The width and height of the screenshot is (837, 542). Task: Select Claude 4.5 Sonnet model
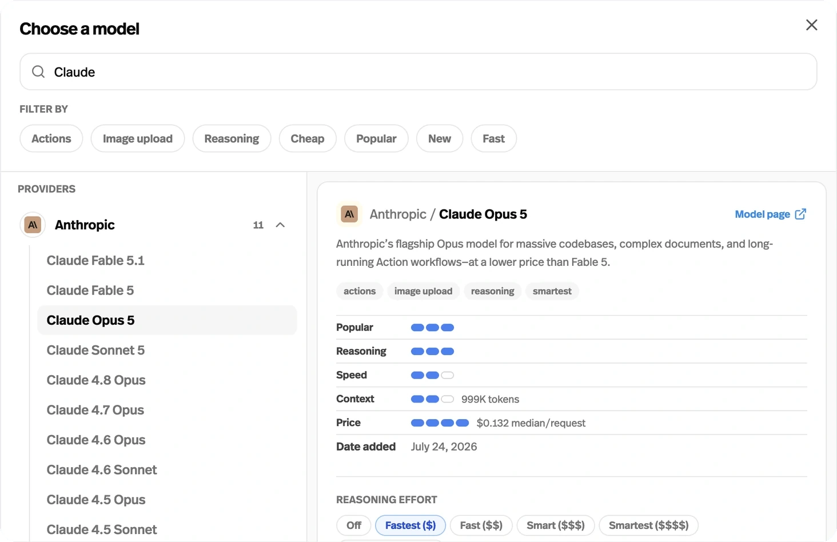coord(167,529)
